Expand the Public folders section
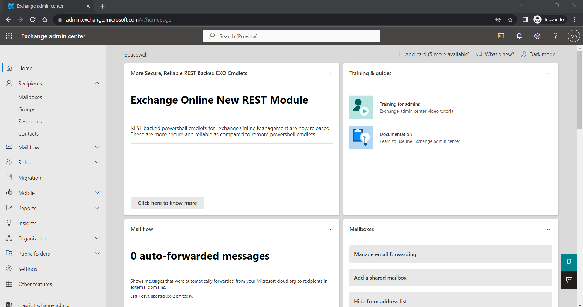 point(97,254)
